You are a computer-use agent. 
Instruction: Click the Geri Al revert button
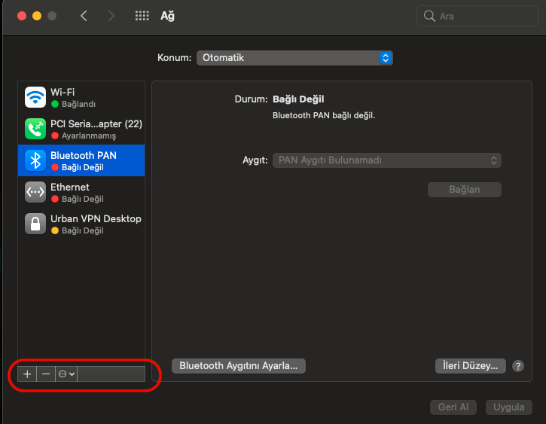[x=453, y=407]
